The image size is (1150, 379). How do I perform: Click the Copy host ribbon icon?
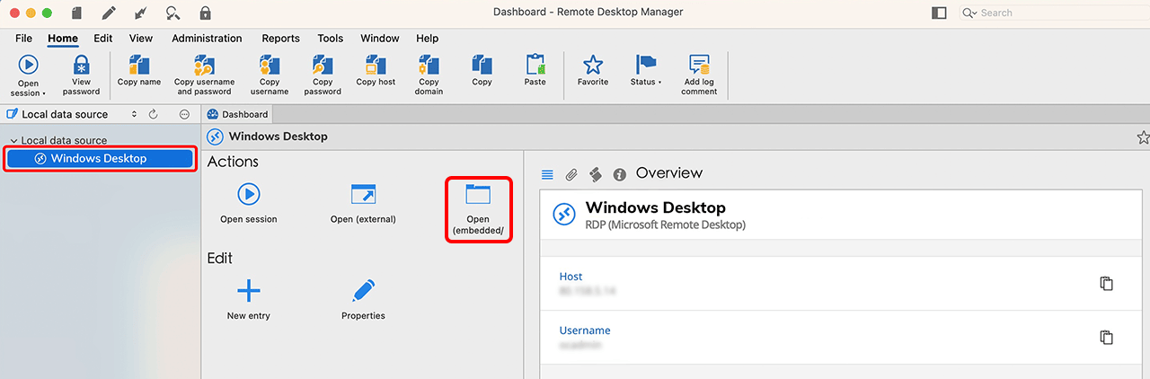coord(375,66)
